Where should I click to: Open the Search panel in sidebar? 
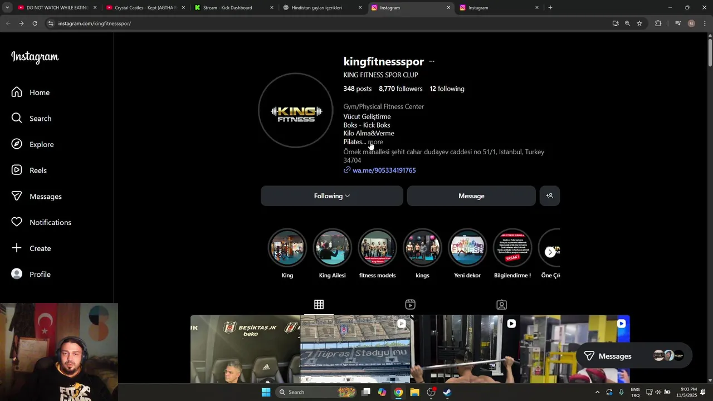32,119
